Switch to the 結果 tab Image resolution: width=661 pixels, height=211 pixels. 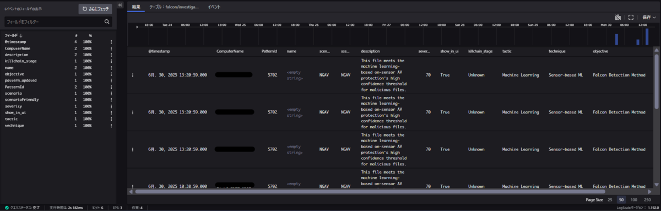[136, 7]
